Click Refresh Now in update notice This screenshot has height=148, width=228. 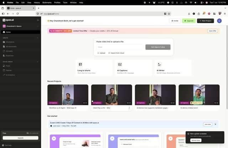(x=196, y=140)
